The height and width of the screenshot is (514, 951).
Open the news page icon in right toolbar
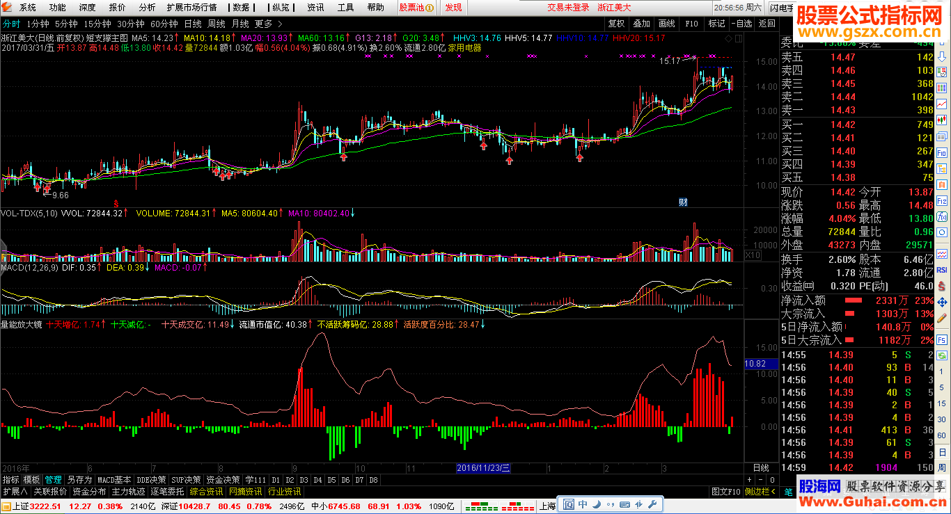pyautogui.click(x=943, y=136)
